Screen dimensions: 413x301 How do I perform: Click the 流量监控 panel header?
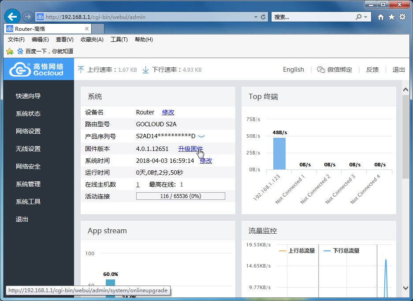319,231
